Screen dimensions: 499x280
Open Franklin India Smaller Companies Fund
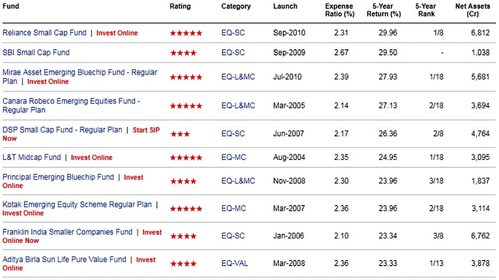[67, 232]
